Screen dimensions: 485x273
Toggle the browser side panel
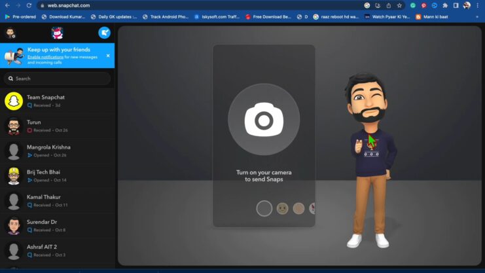coord(456,5)
